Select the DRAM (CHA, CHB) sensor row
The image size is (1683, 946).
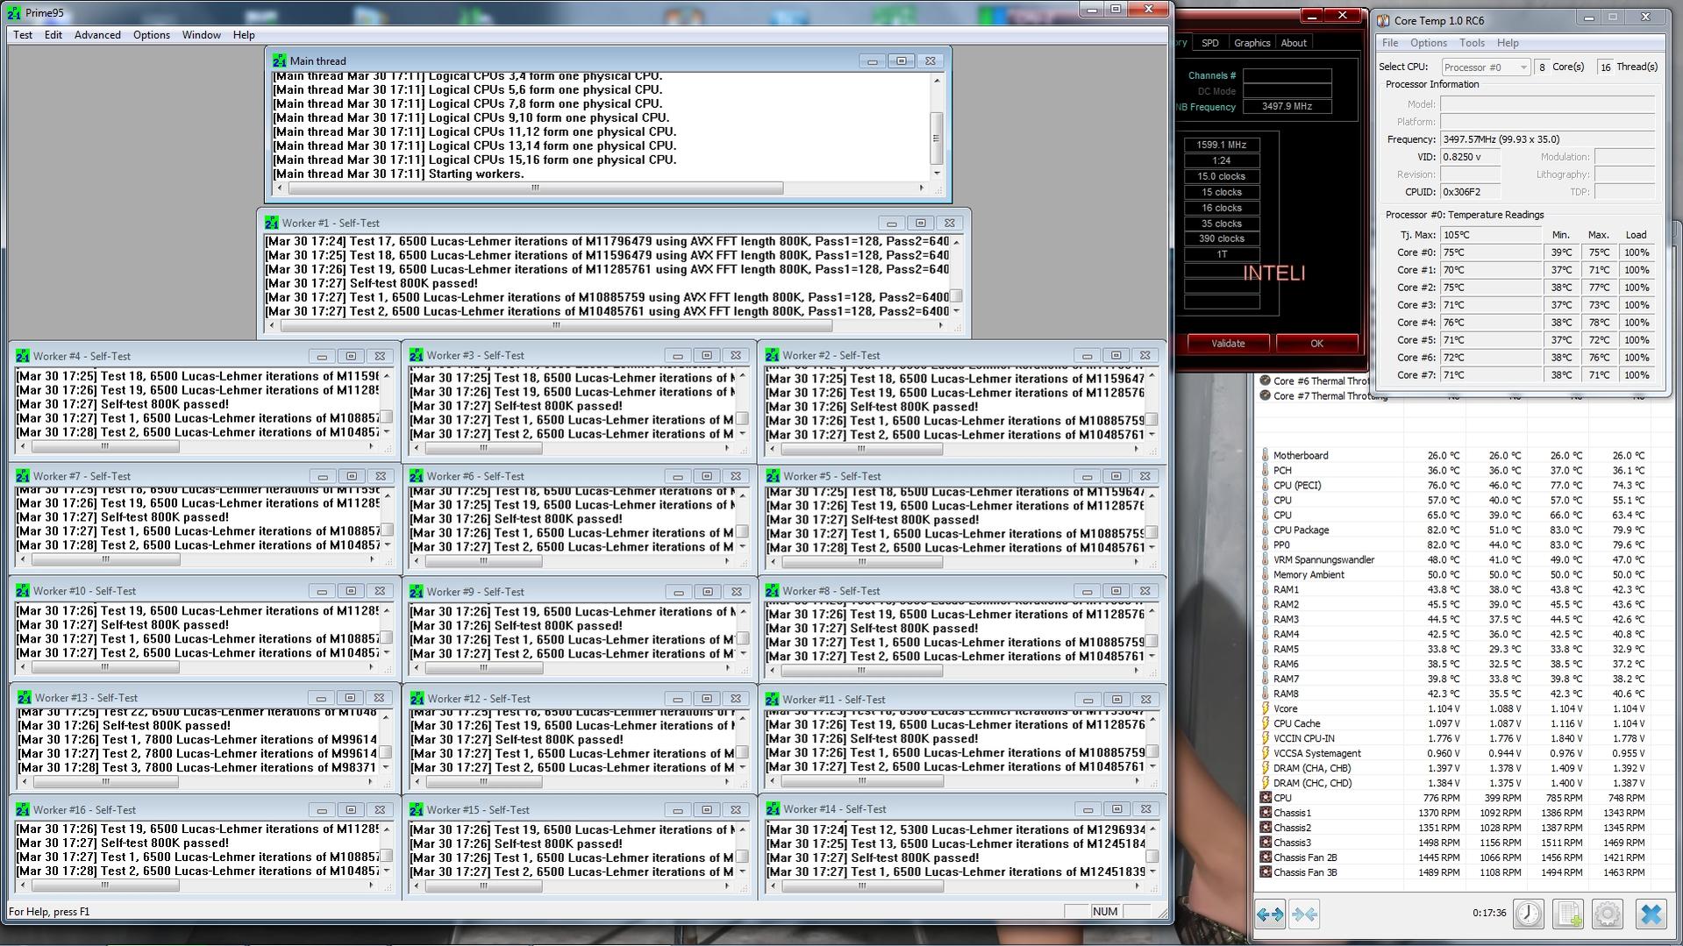(1452, 768)
